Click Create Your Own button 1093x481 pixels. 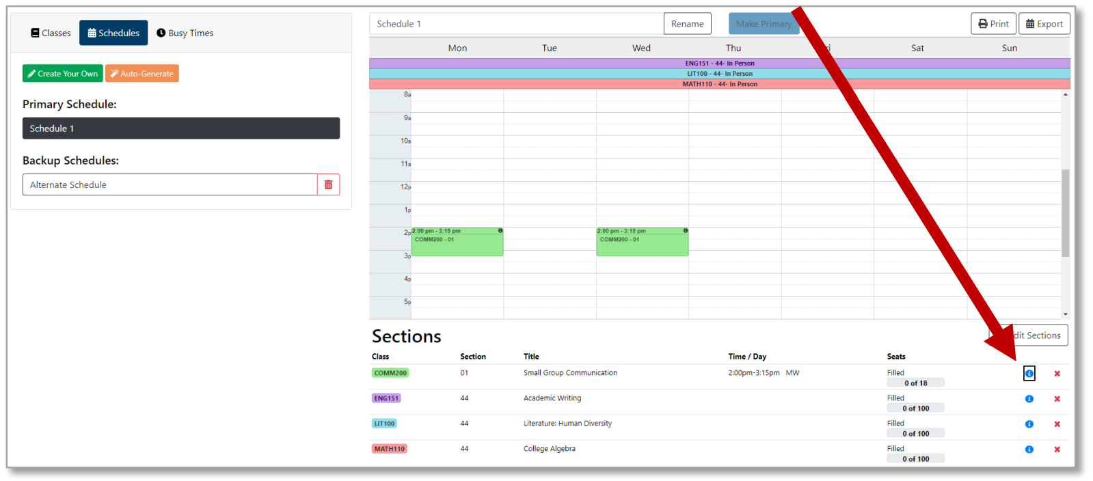[62, 74]
